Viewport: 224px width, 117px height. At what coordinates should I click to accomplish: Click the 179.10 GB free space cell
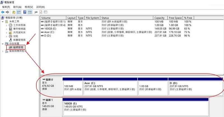[175, 32]
